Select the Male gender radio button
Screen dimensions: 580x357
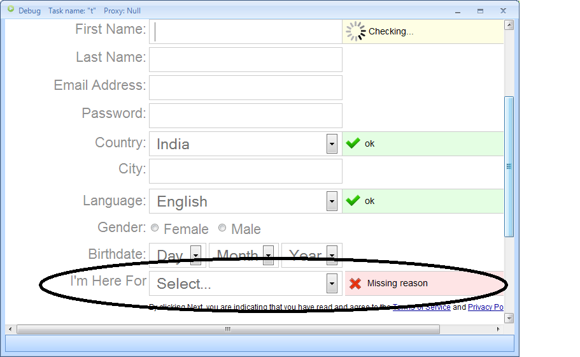click(x=222, y=228)
